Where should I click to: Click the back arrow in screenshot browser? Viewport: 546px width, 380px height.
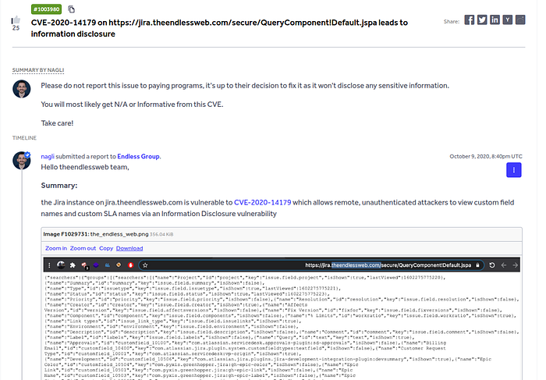pyautogui.click(x=504, y=265)
